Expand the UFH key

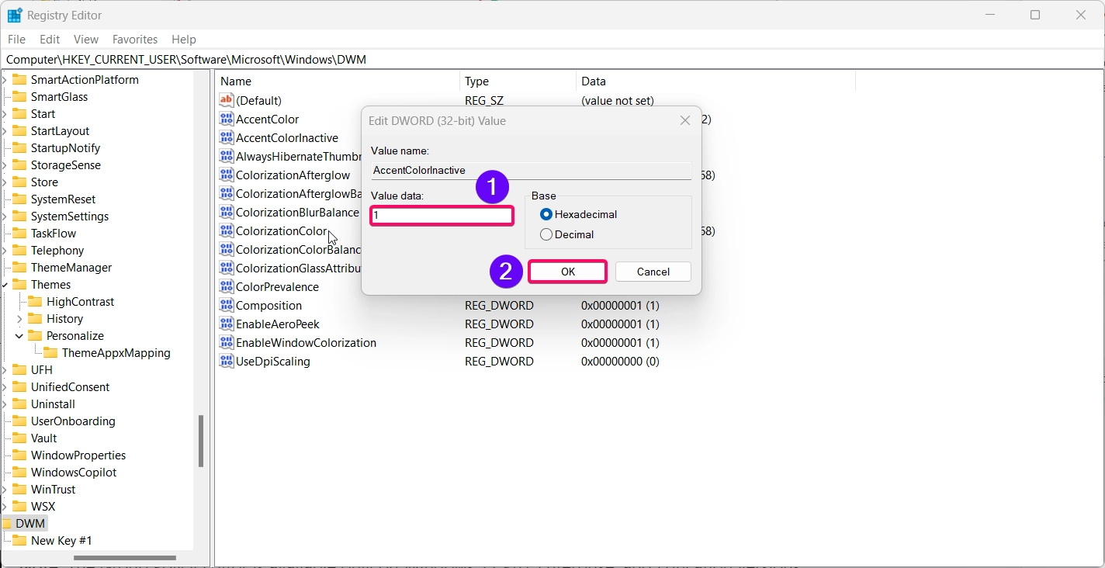click(5, 369)
